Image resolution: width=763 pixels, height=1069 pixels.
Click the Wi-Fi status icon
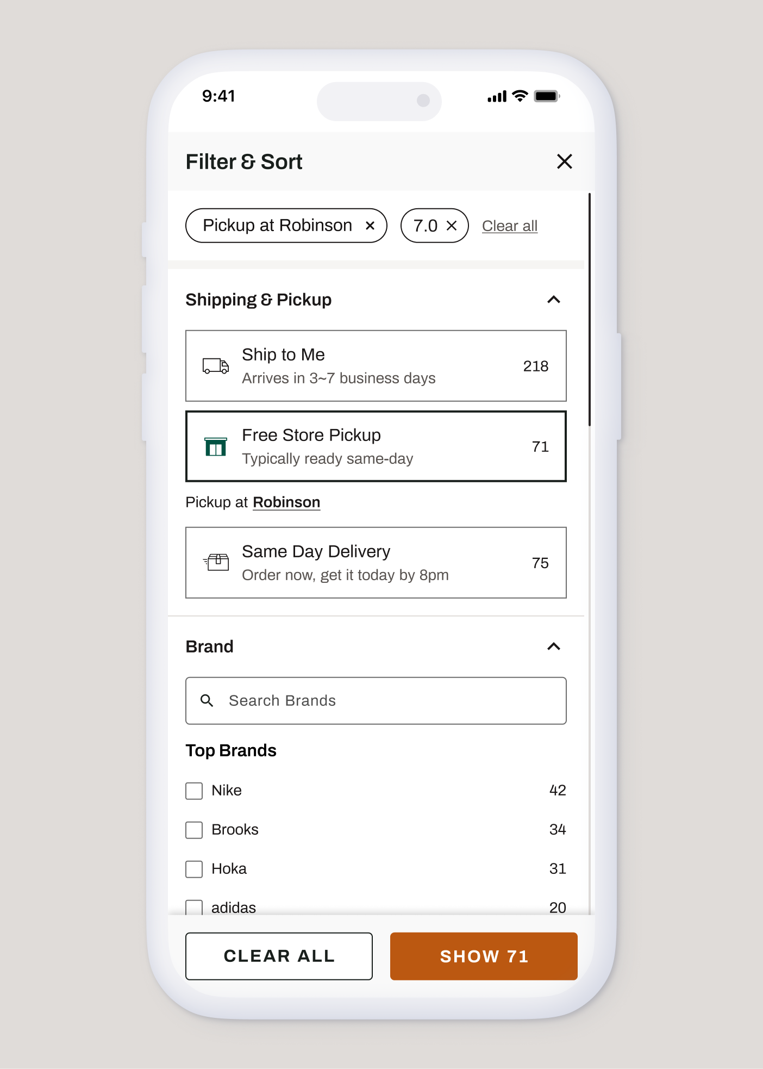coord(520,95)
